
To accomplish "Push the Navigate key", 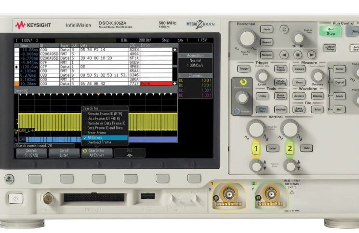I will [266, 55].
